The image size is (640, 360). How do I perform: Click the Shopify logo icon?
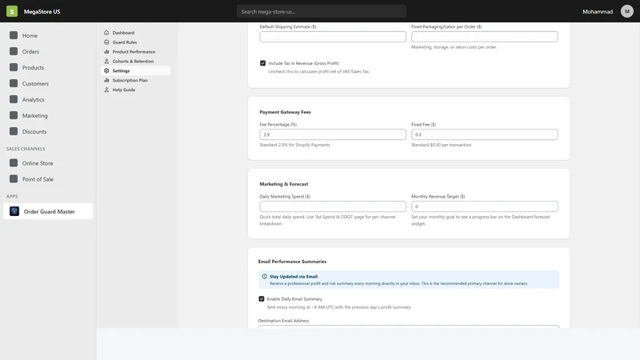tap(12, 11)
